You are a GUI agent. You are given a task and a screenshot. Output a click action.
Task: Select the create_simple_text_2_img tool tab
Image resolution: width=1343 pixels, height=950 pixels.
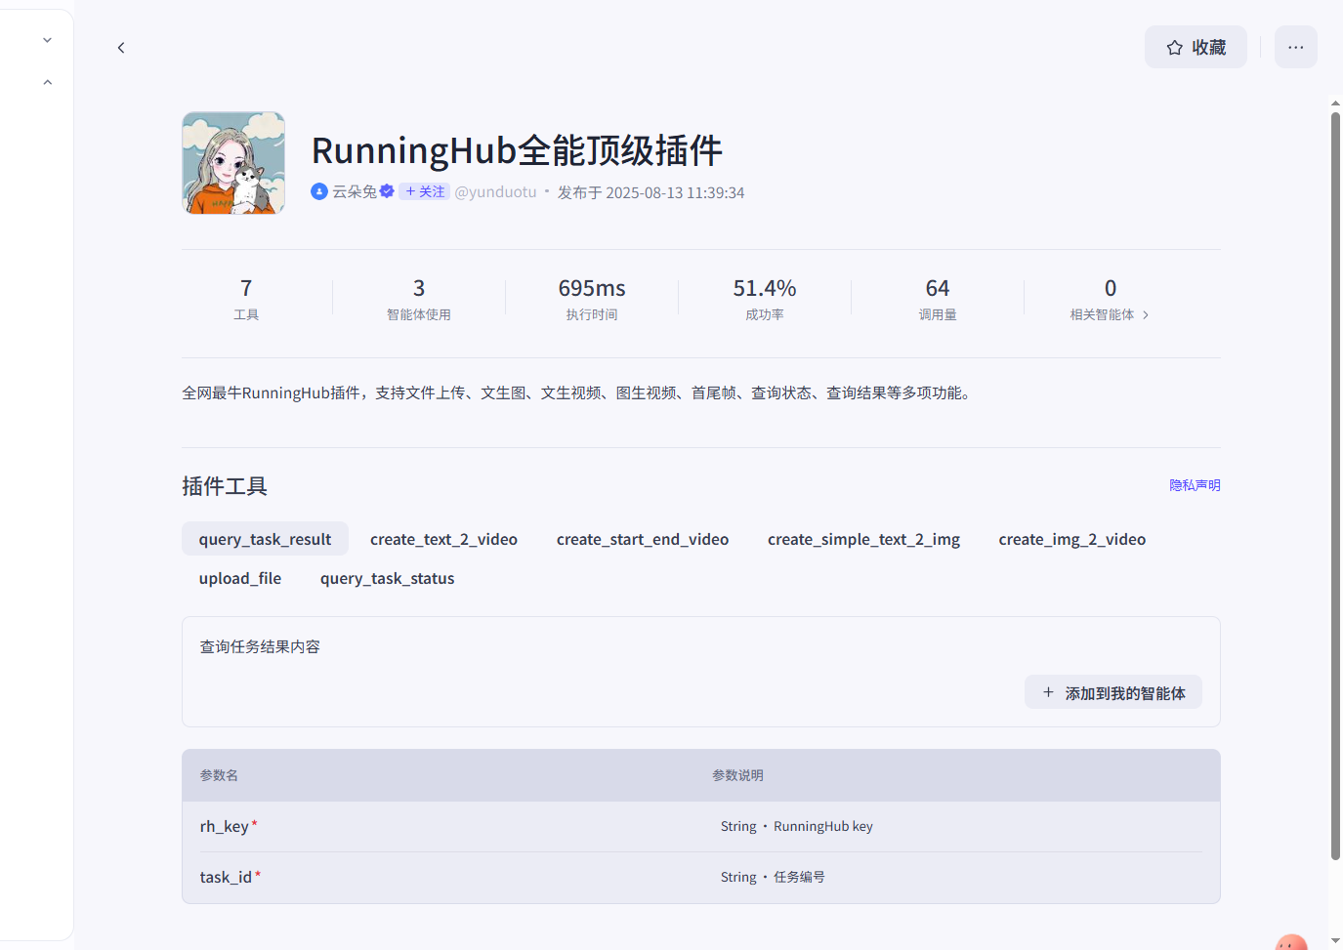pos(863,539)
